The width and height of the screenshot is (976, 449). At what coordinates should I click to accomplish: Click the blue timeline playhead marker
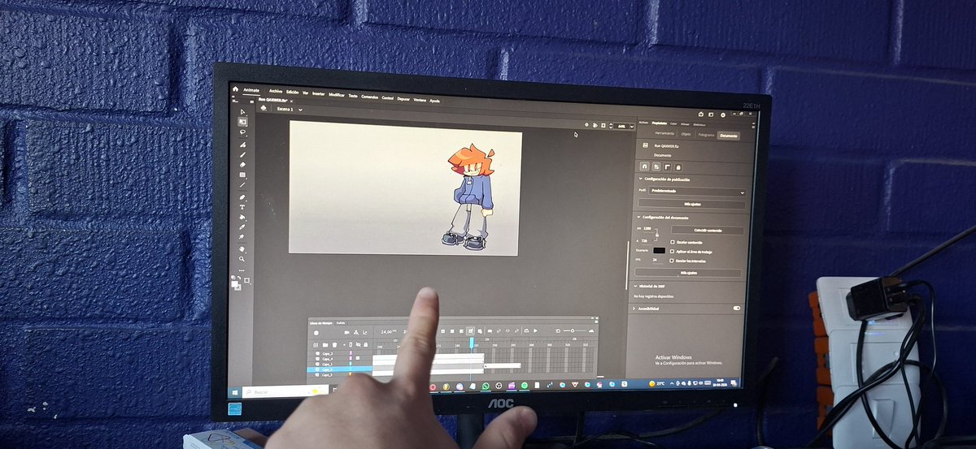tap(471, 343)
